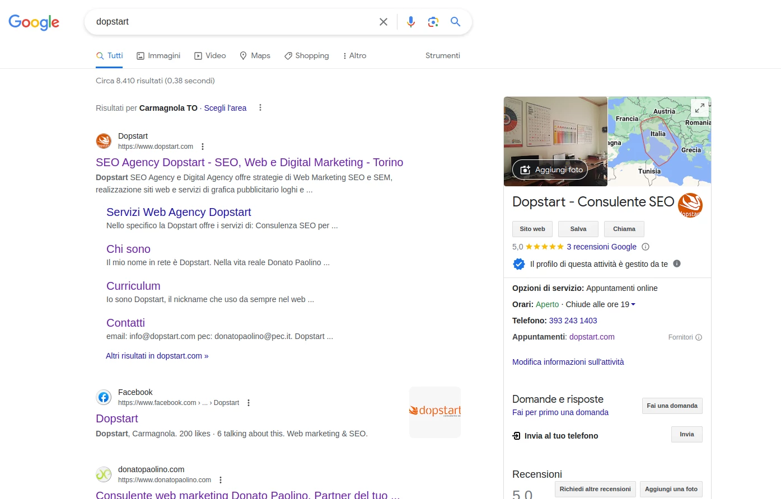This screenshot has height=499, width=781.
Task: Click the donatopaolino.com favicon
Action: click(x=104, y=474)
